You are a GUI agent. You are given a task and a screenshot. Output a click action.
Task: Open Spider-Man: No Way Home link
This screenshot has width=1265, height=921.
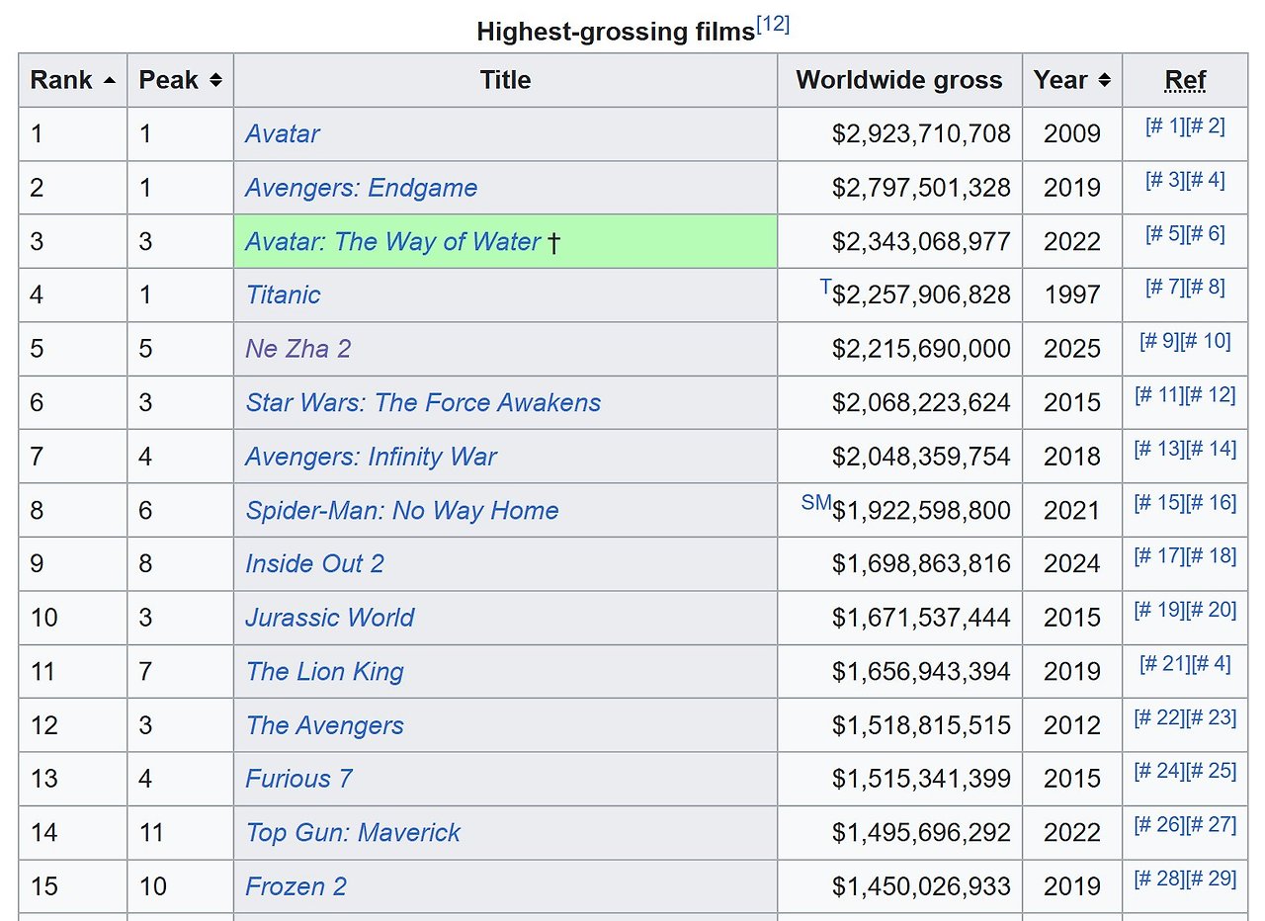click(x=402, y=510)
